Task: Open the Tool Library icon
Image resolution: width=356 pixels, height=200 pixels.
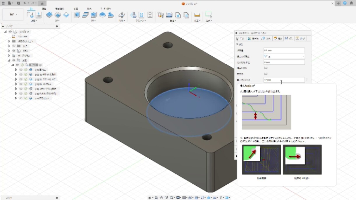Action: coord(160,15)
